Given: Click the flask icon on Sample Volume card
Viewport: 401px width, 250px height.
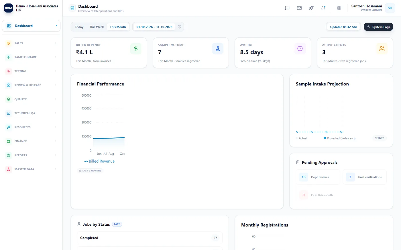Looking at the screenshot, I should point(218,49).
